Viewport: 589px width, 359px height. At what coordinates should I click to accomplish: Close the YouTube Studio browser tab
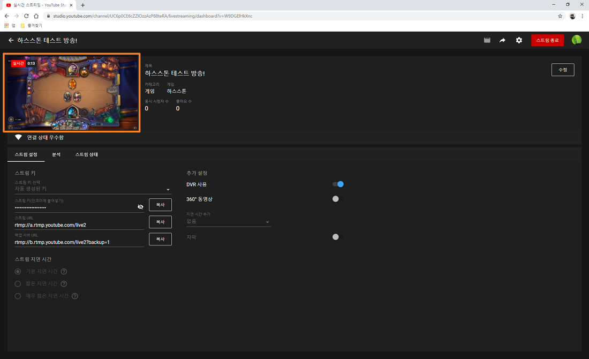[71, 5]
